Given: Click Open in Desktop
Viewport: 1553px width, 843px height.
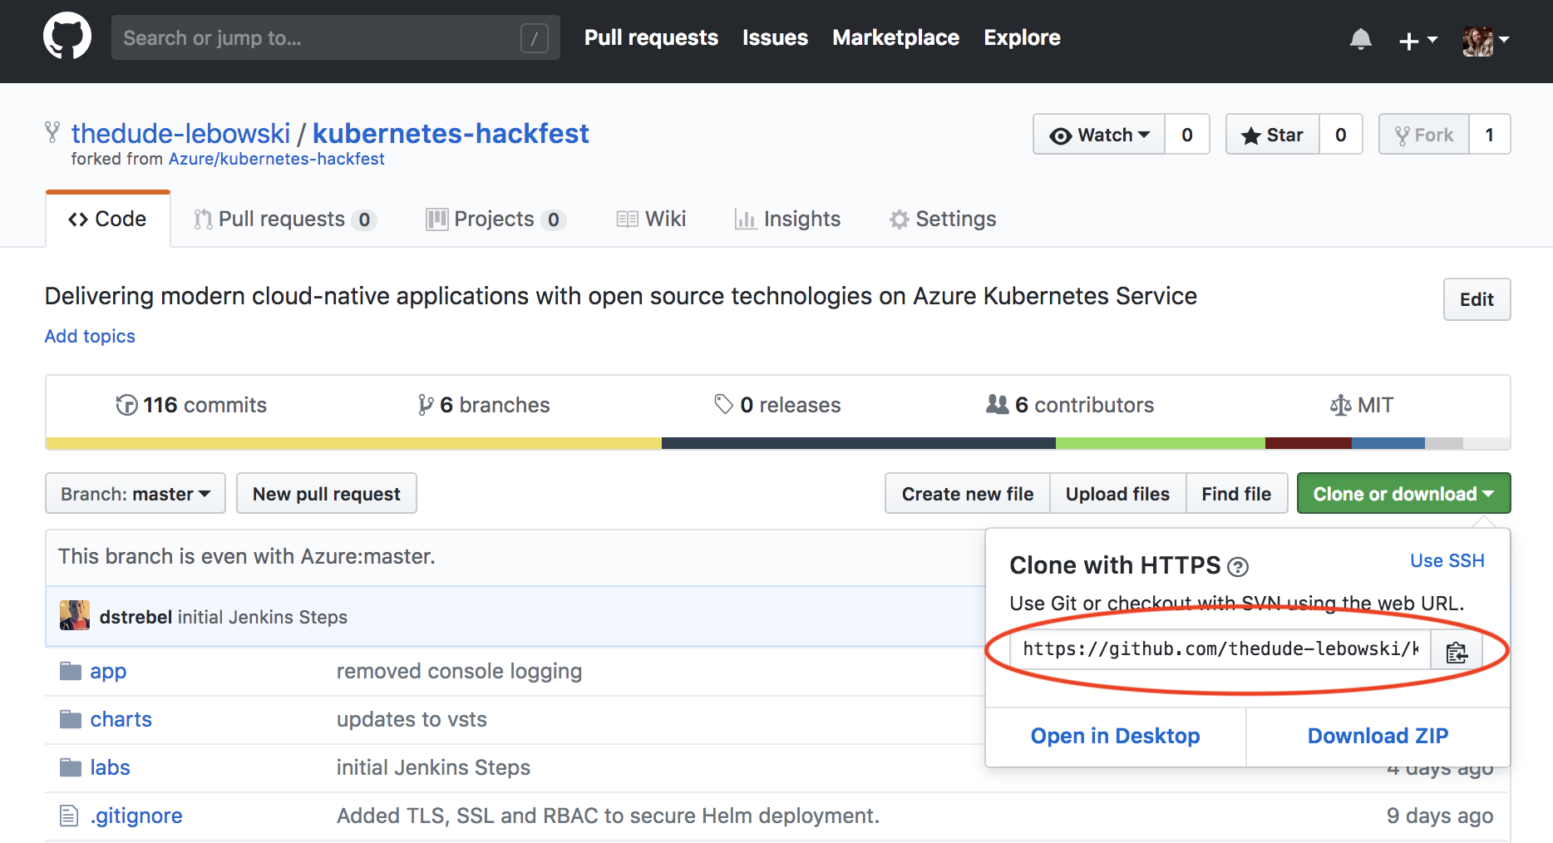Looking at the screenshot, I should point(1115,737).
